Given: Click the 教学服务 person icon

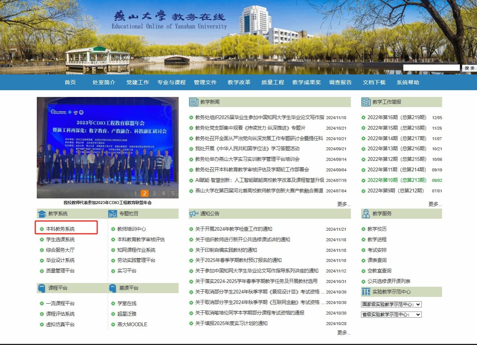Looking at the screenshot, I should pyautogui.click(x=366, y=214).
